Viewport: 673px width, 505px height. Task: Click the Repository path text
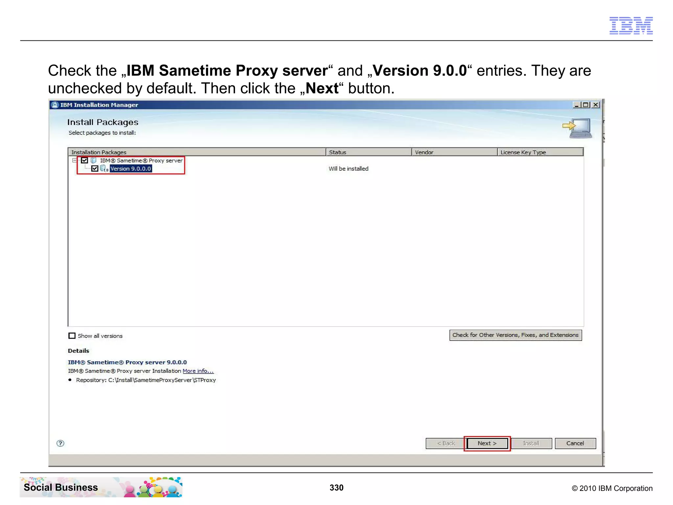coord(146,380)
